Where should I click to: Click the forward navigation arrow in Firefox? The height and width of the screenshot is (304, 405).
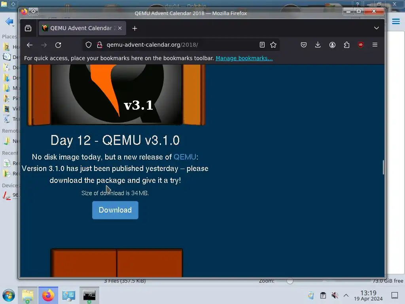tap(44, 45)
